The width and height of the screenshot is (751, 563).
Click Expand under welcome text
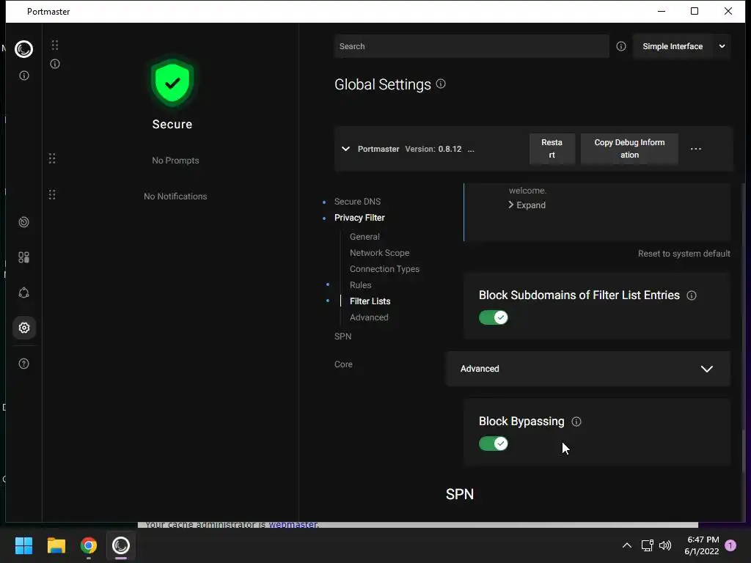pos(527,205)
